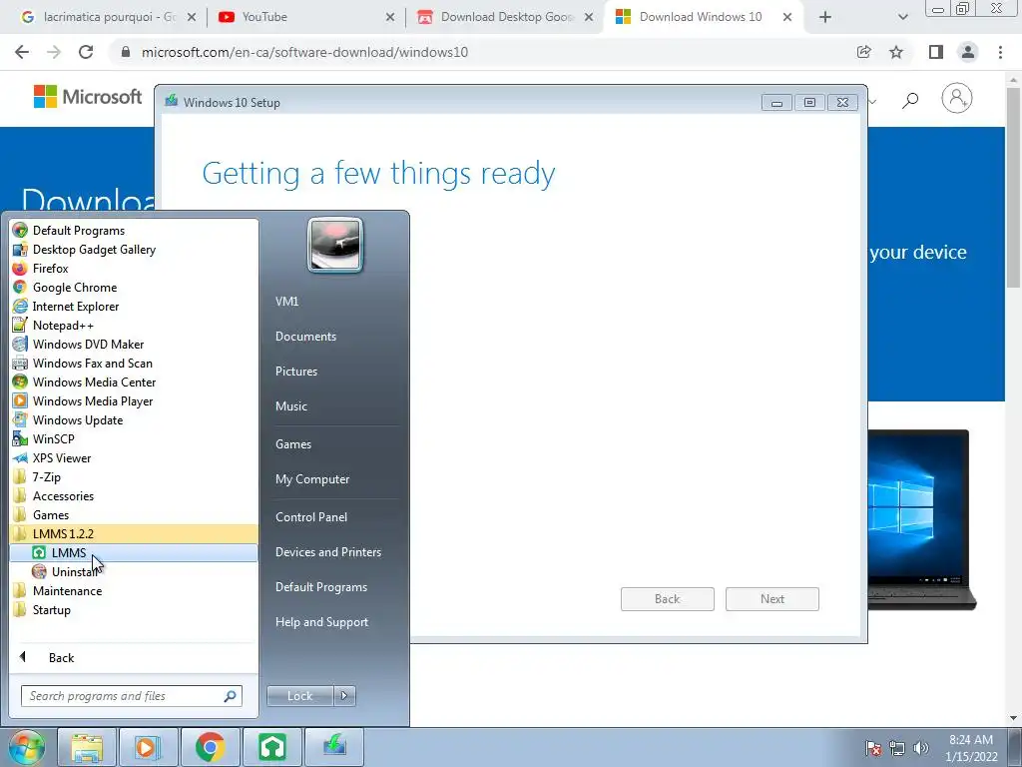Open a new Chrome tab

[825, 17]
